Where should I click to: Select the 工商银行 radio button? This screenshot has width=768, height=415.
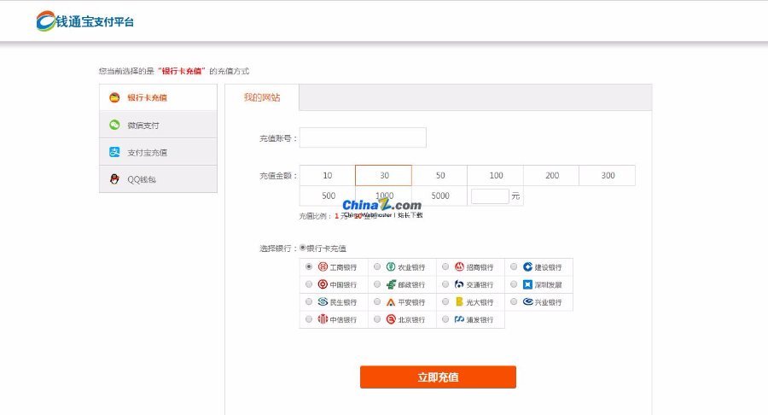click(x=309, y=266)
